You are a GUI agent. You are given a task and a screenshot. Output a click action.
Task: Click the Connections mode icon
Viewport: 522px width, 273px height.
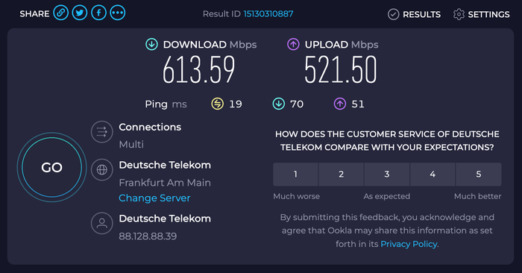[x=102, y=132]
